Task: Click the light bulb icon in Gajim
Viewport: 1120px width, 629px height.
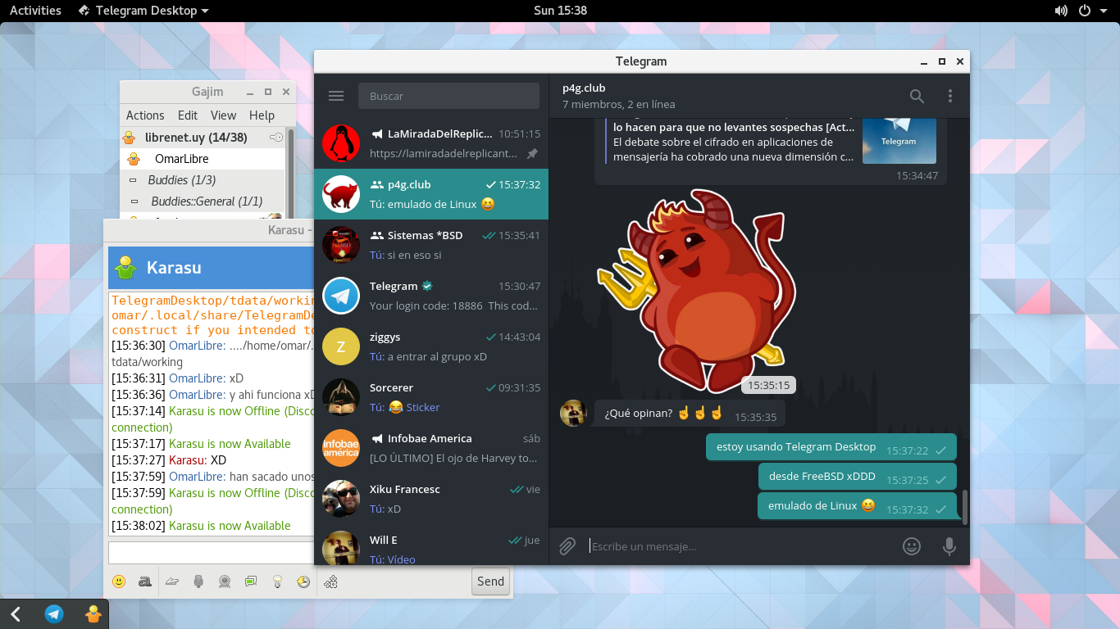Action: [278, 581]
